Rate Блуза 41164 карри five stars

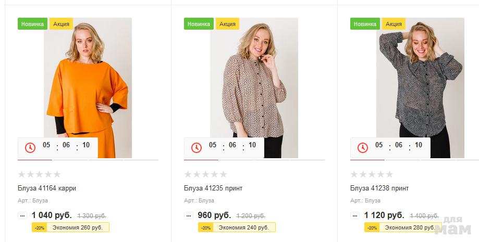pyautogui.click(x=57, y=174)
